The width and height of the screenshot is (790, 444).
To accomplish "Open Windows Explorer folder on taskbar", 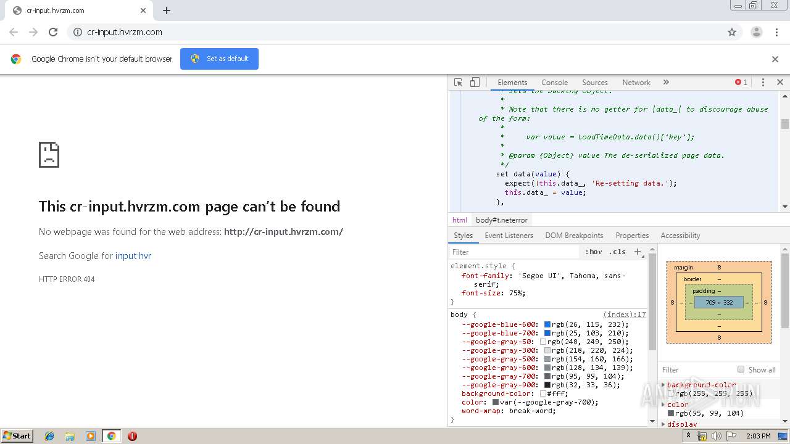I will [x=70, y=436].
